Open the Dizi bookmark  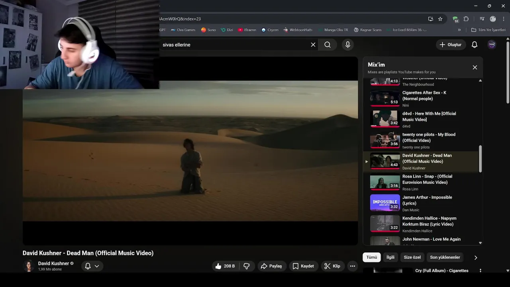tap(226, 30)
